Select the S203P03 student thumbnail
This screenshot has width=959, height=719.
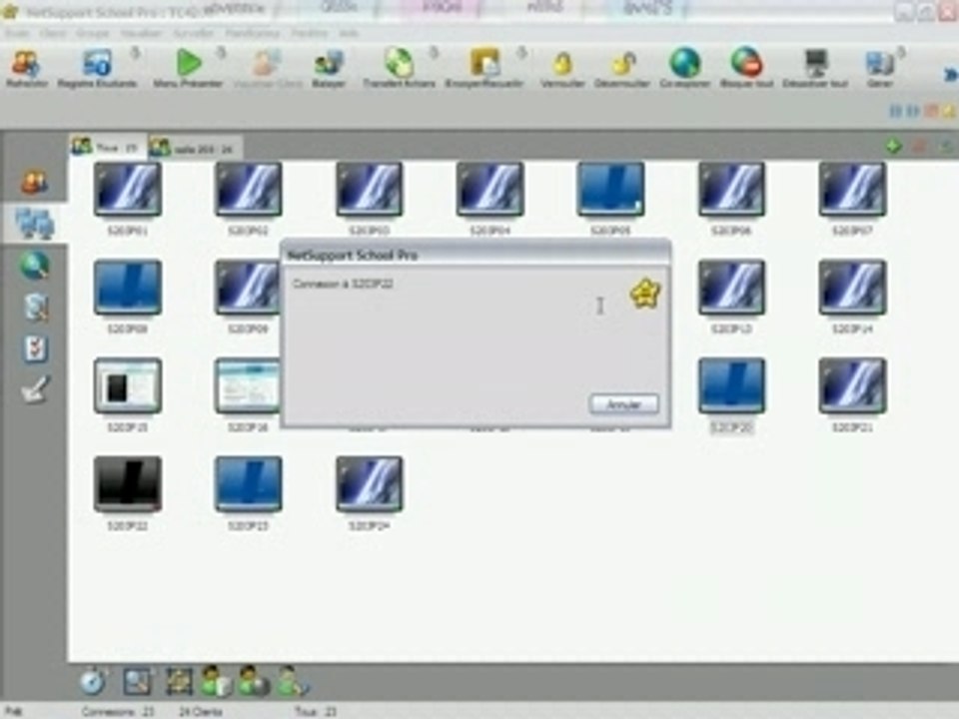(370, 190)
